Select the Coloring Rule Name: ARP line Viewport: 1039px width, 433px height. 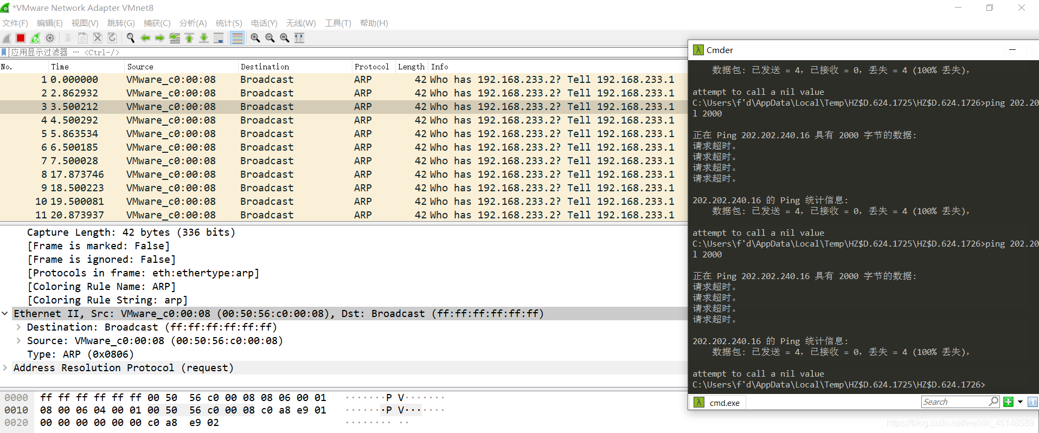pos(101,287)
